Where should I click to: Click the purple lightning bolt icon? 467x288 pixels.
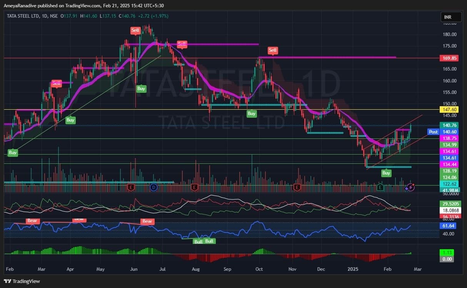pyautogui.click(x=410, y=187)
